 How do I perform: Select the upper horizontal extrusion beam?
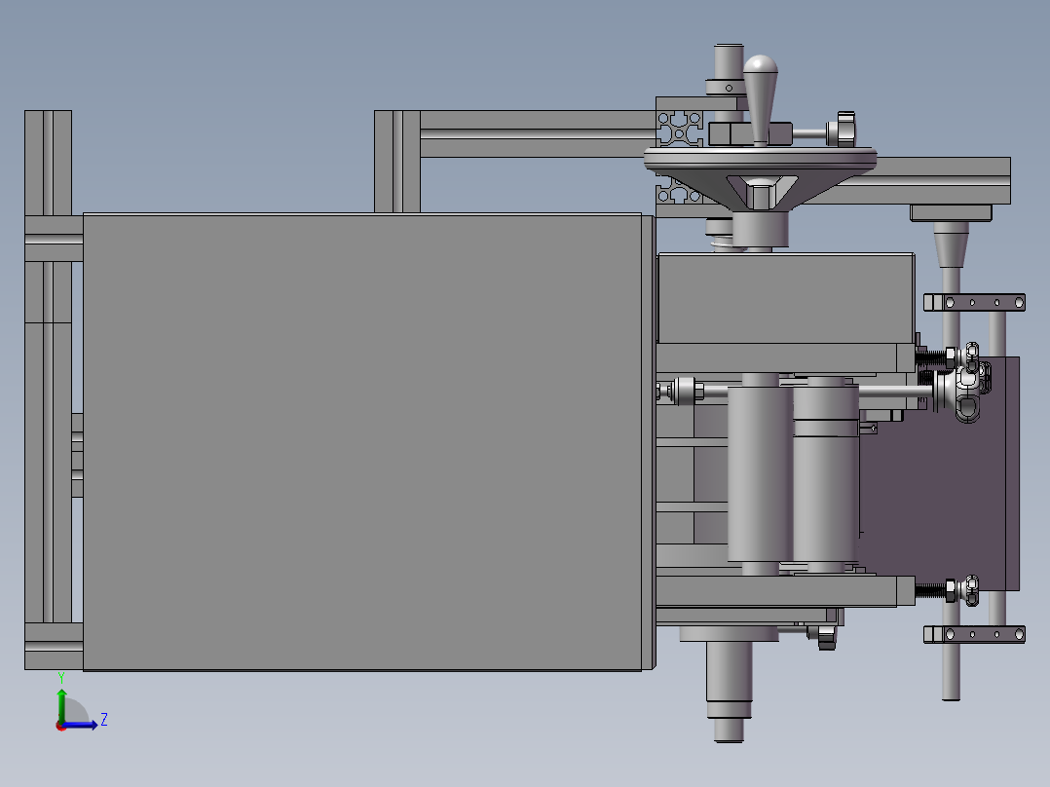tap(536, 122)
